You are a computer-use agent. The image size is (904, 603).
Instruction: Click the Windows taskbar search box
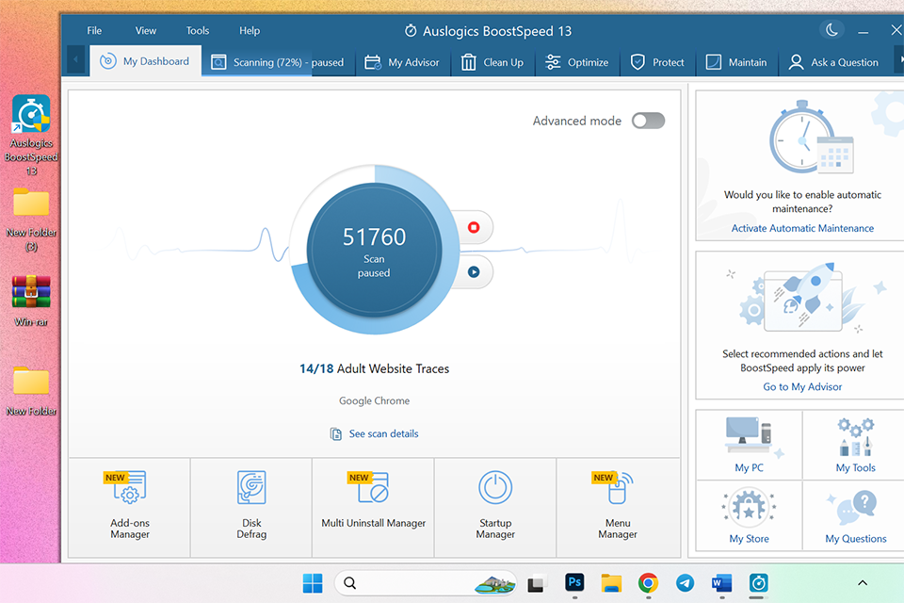click(x=405, y=583)
